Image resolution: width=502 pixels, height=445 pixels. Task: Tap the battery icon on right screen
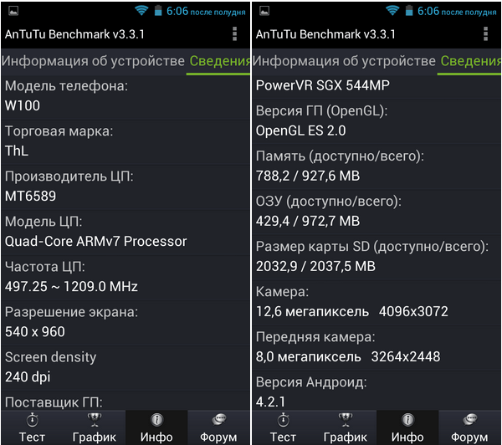(409, 11)
